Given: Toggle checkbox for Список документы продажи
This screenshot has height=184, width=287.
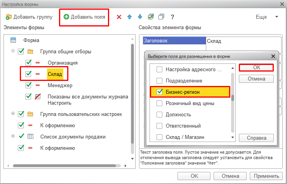Looking at the screenshot, I should (x=21, y=137).
